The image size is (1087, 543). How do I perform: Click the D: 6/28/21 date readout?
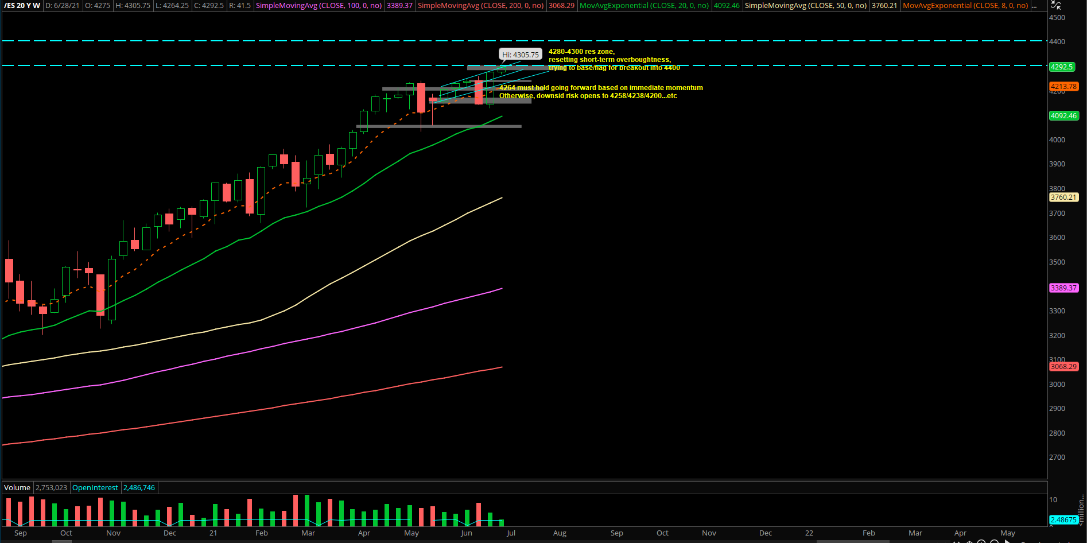(x=63, y=5)
